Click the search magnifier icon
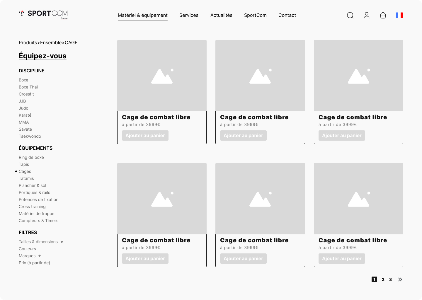Viewport: 422px width, 300px height. (350, 15)
